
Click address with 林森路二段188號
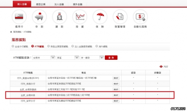tap(69, 95)
